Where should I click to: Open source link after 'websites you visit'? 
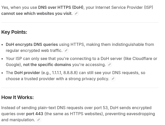[x=76, y=13]
